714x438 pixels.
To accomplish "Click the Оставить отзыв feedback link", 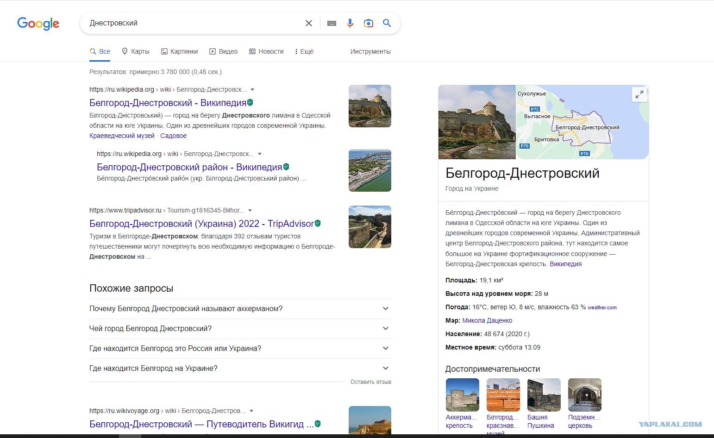I will [x=371, y=382].
